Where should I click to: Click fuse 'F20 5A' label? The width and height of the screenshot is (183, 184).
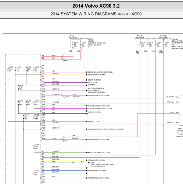[x=11, y=69]
